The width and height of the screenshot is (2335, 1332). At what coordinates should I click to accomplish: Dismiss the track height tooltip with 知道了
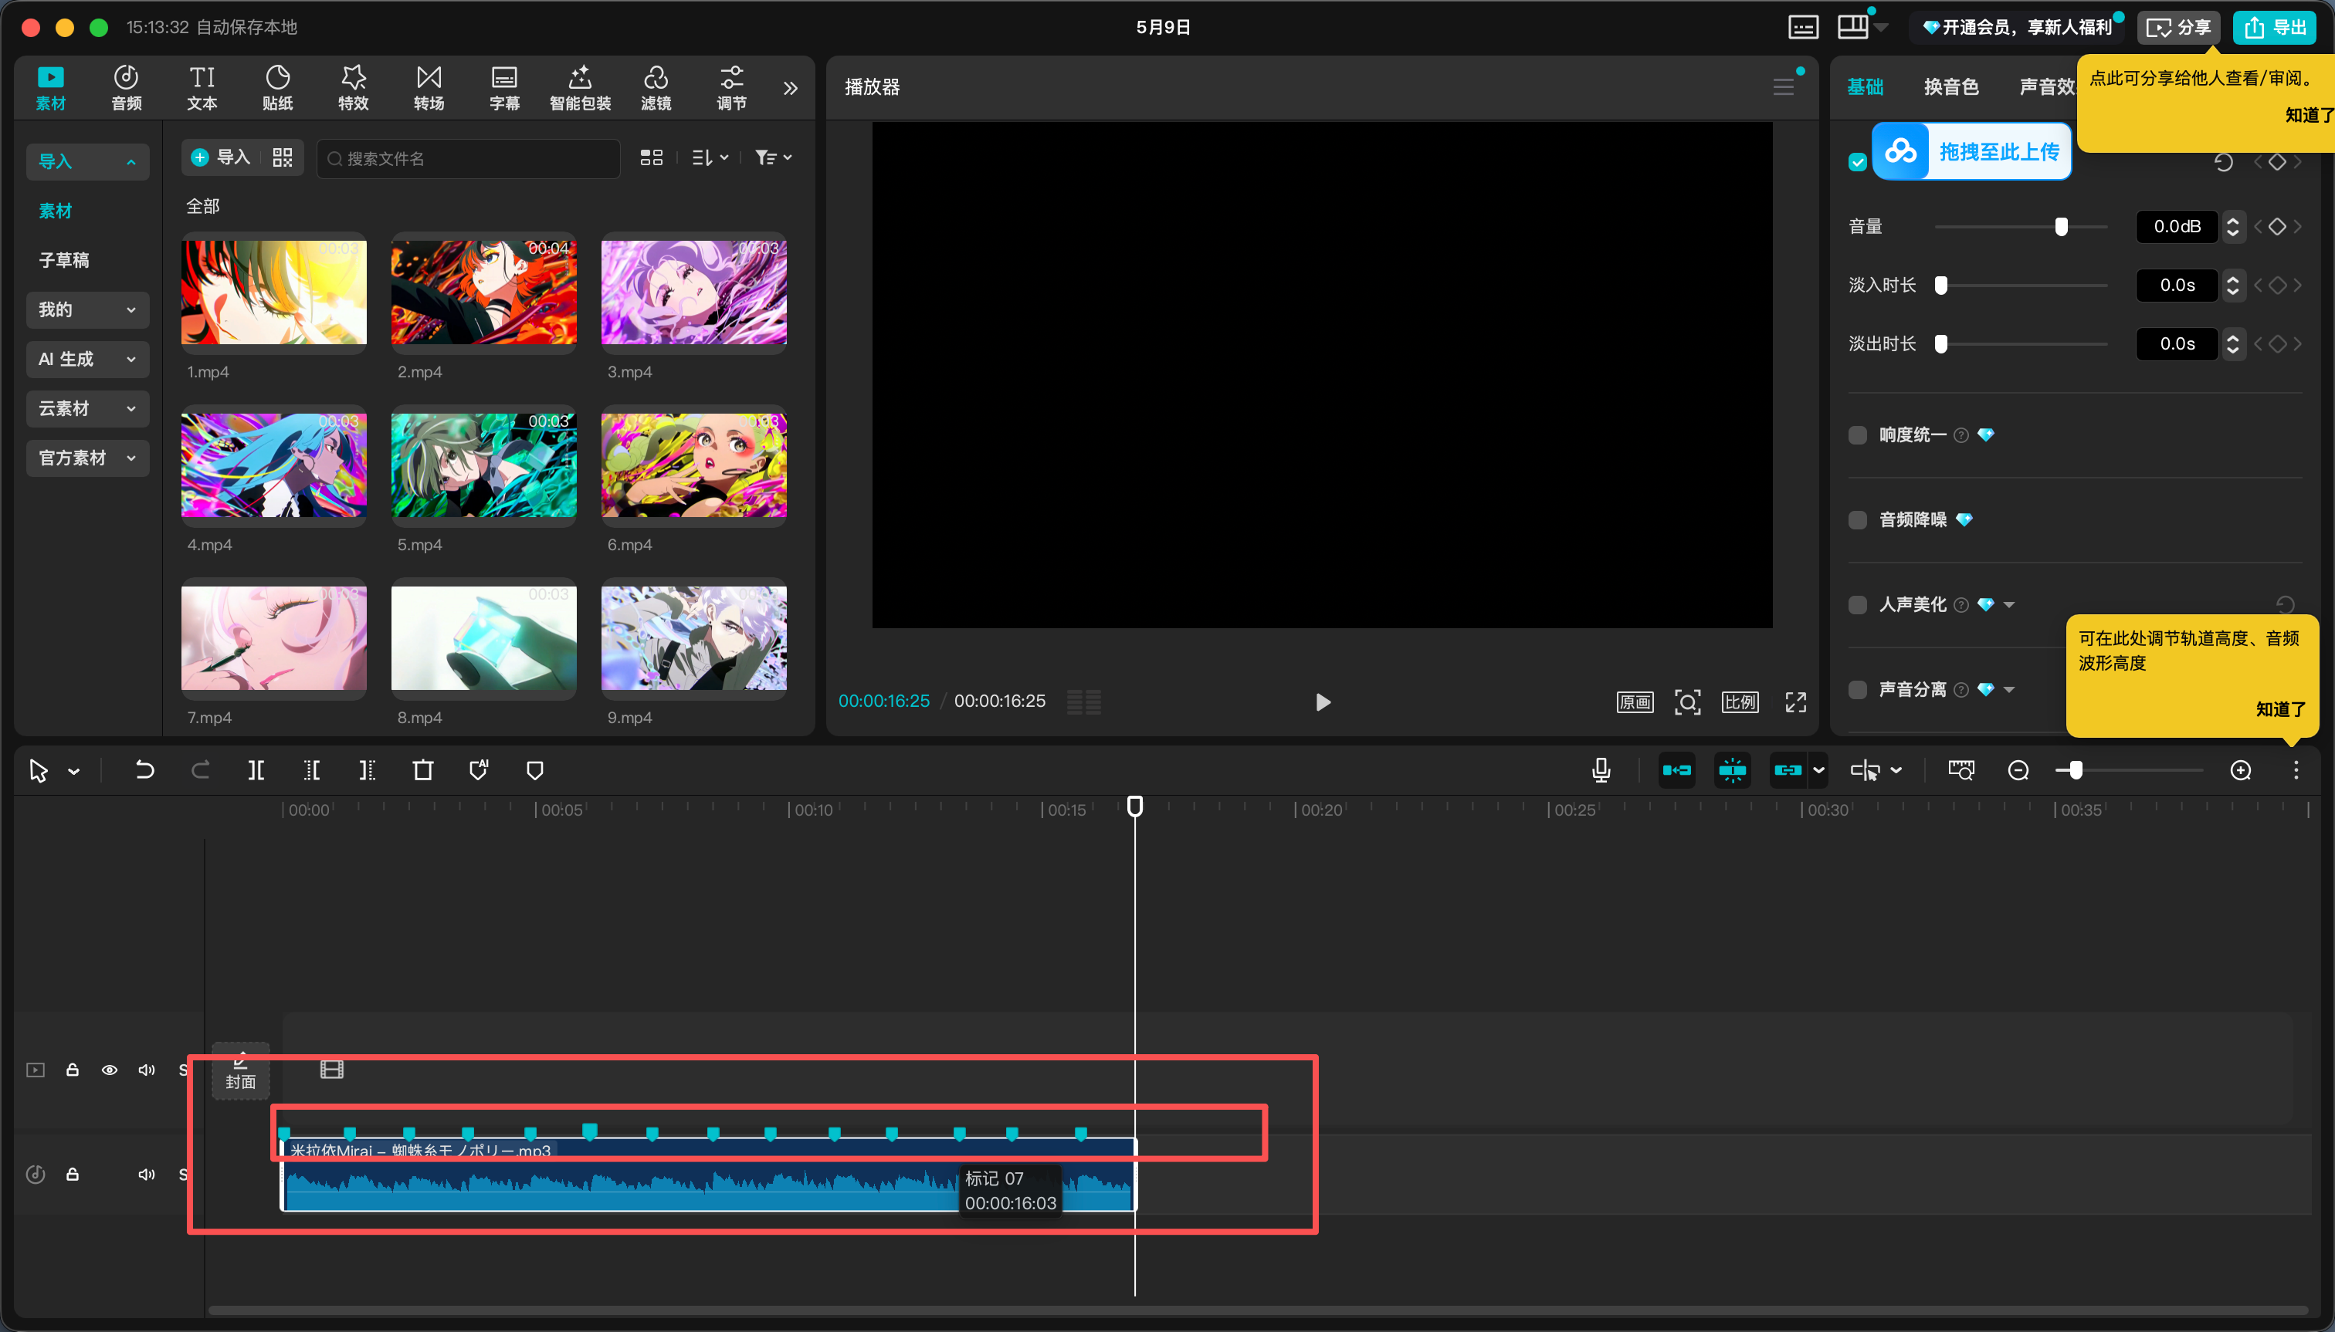[x=2280, y=709]
